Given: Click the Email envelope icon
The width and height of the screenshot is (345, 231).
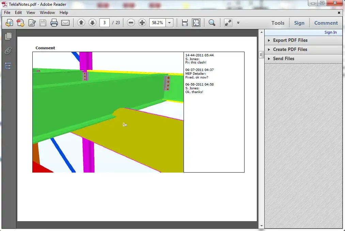Looking at the screenshot, I should [65, 23].
